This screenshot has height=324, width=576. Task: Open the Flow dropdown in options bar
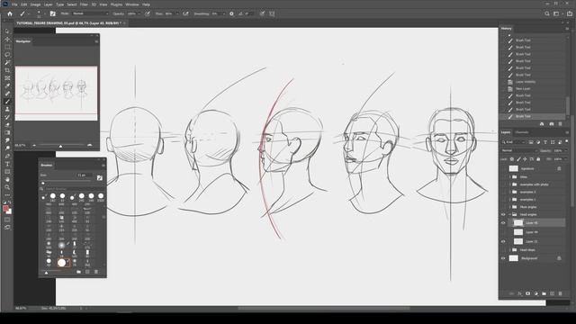(177, 13)
